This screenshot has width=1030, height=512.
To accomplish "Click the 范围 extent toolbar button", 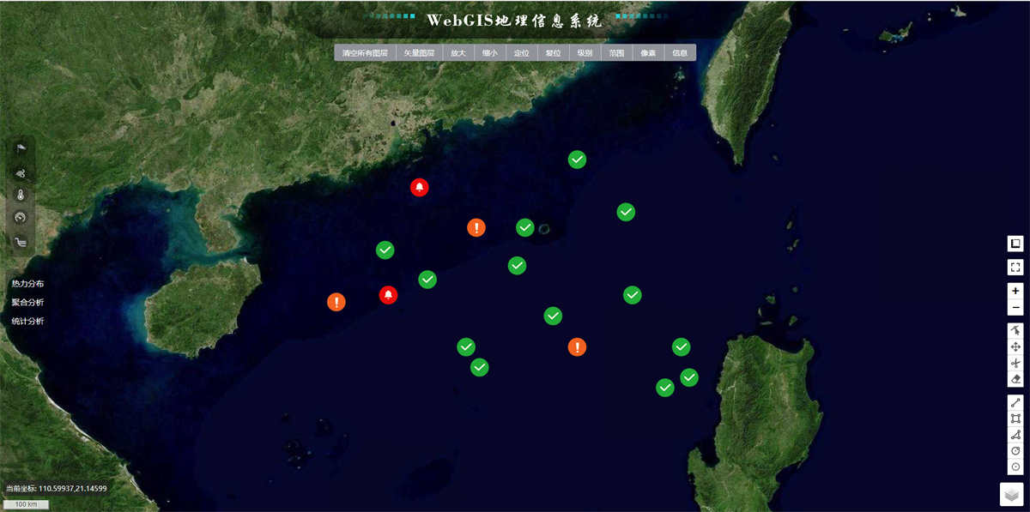I will 617,53.
